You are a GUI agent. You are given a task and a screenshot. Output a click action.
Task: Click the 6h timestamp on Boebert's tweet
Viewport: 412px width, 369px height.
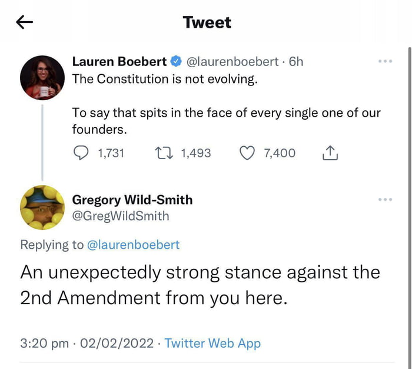[296, 61]
